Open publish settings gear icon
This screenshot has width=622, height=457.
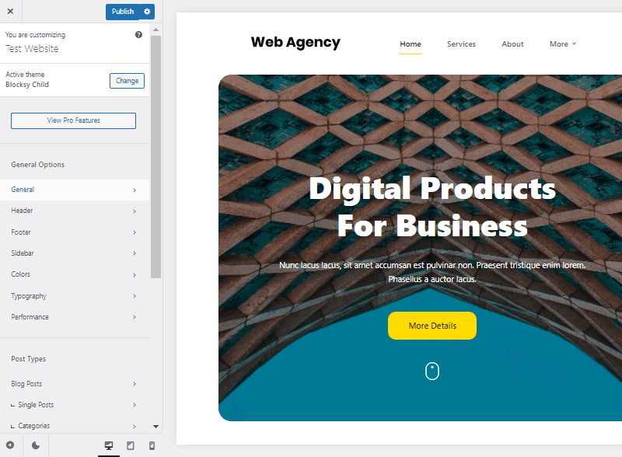(x=147, y=12)
